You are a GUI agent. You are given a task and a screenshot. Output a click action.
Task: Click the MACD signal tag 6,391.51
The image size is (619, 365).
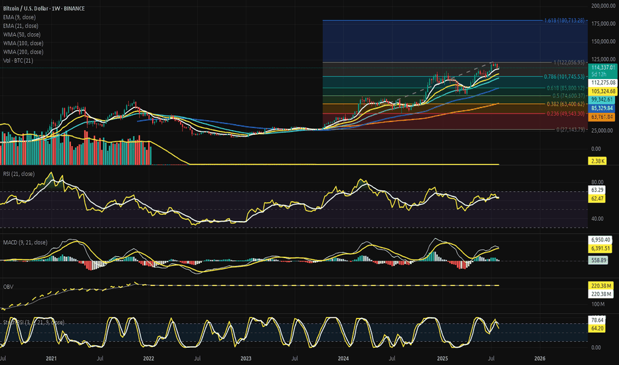coord(600,249)
